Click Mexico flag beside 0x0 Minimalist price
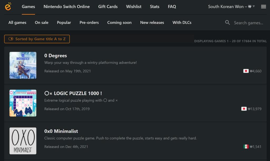Image resolution: width=270 pixels, height=161 pixels. 246,147
